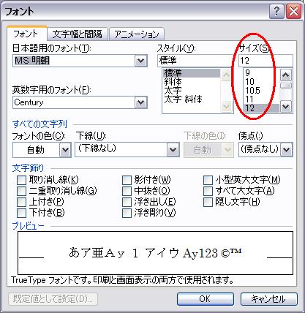Check the 影付き option
305x313 pixels.
coord(127,181)
